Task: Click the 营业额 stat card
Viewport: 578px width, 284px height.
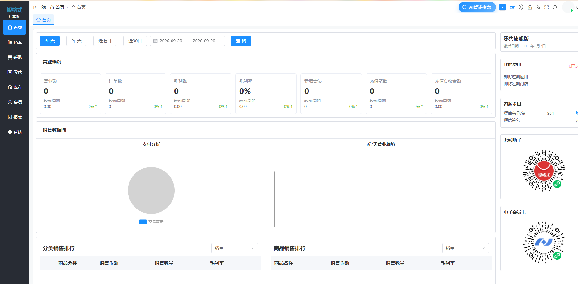Action: click(x=70, y=94)
